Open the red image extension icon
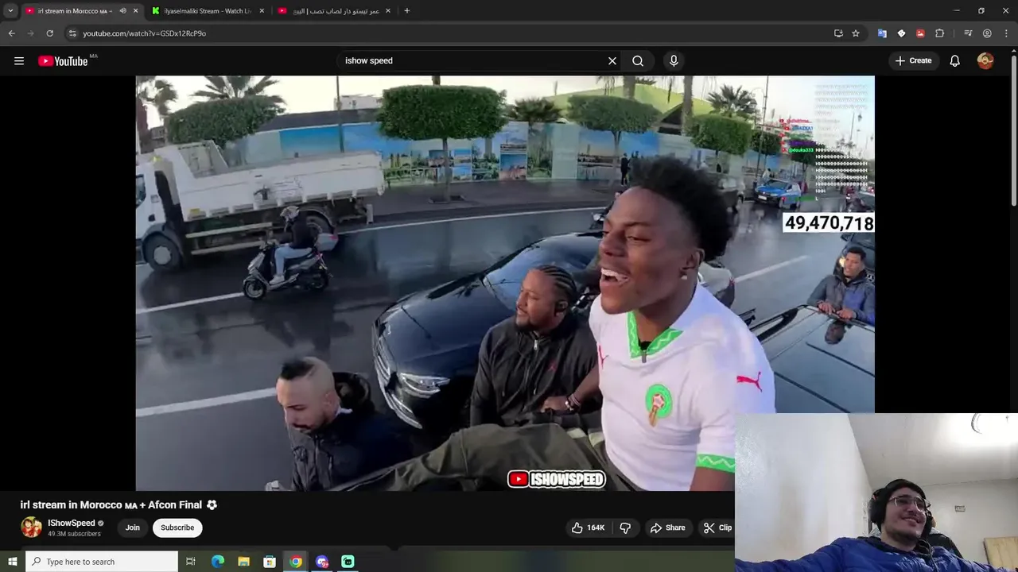Viewport: 1018px width, 572px height. tap(920, 33)
